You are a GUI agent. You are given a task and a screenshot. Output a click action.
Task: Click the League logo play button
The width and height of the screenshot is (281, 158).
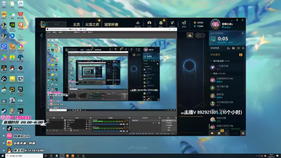43,24
